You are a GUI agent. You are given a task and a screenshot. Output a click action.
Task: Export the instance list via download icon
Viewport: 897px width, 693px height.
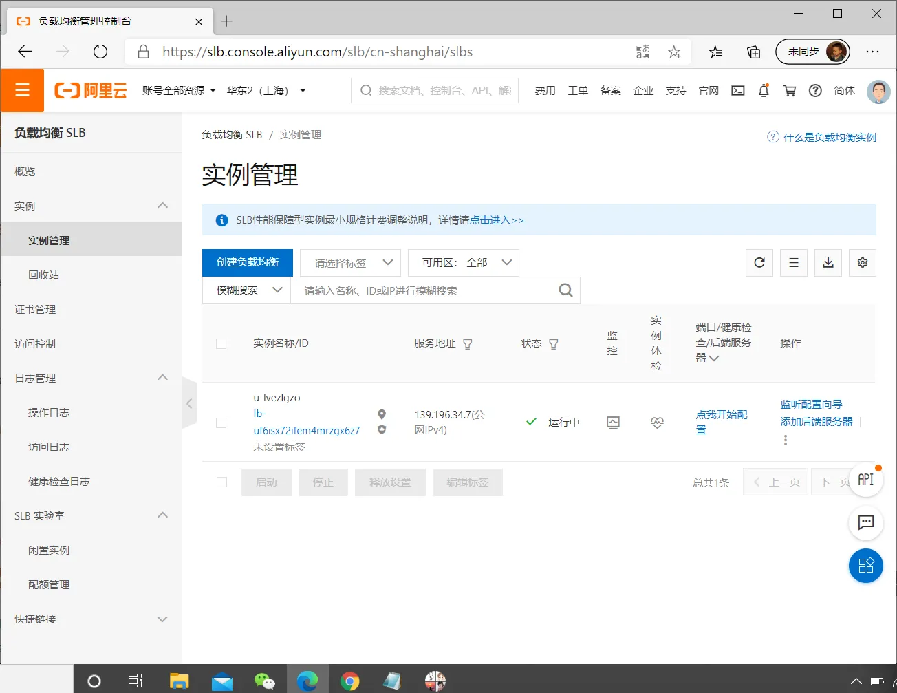[x=828, y=262]
